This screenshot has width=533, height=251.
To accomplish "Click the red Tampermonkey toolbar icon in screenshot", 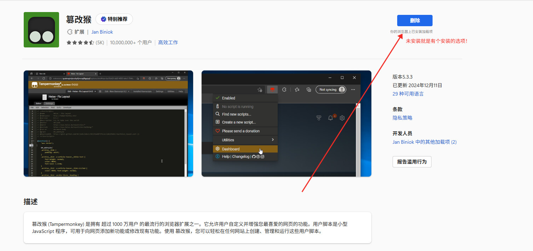I will tap(272, 90).
